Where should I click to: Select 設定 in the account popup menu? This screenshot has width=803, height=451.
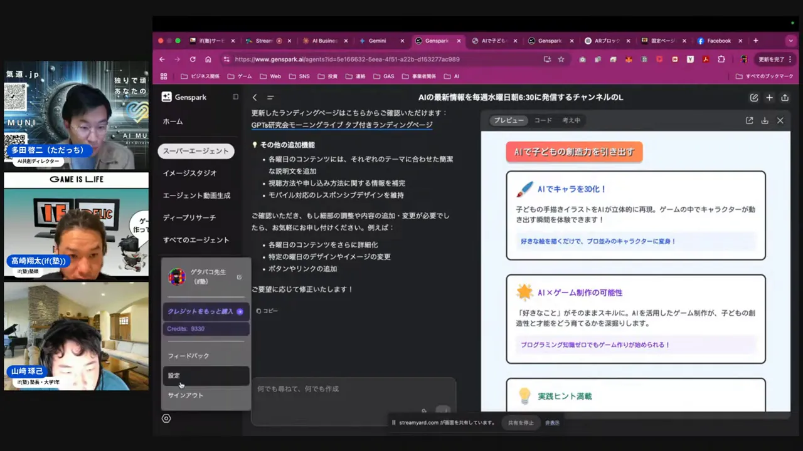point(174,375)
